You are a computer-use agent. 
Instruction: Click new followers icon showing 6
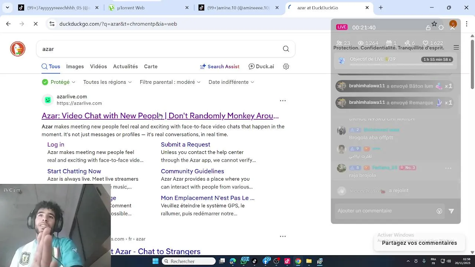point(407,43)
